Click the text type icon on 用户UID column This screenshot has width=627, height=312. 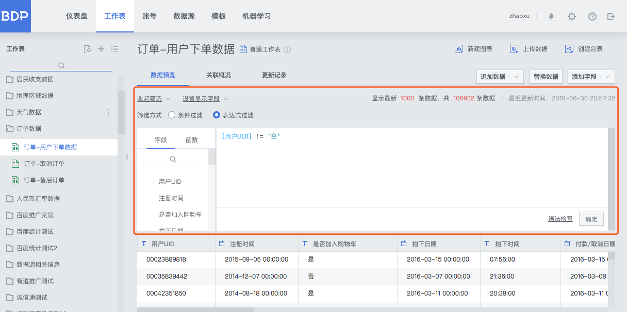click(144, 244)
